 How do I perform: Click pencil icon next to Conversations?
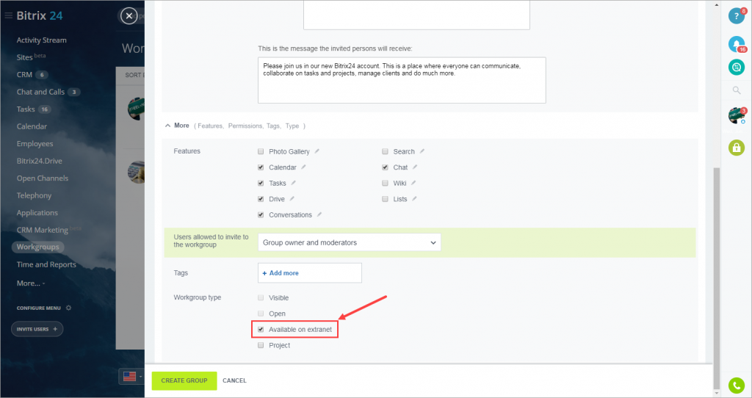(319, 214)
